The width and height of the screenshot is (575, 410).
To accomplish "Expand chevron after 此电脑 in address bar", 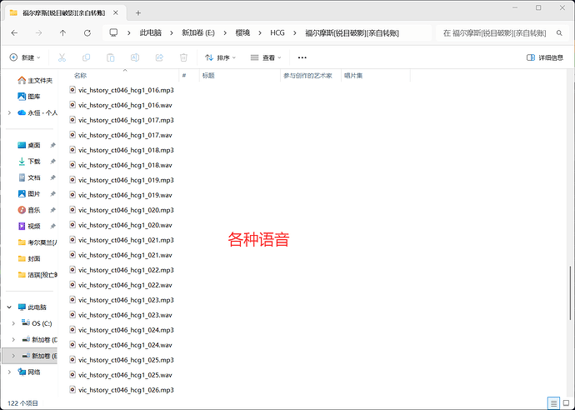I will click(172, 33).
